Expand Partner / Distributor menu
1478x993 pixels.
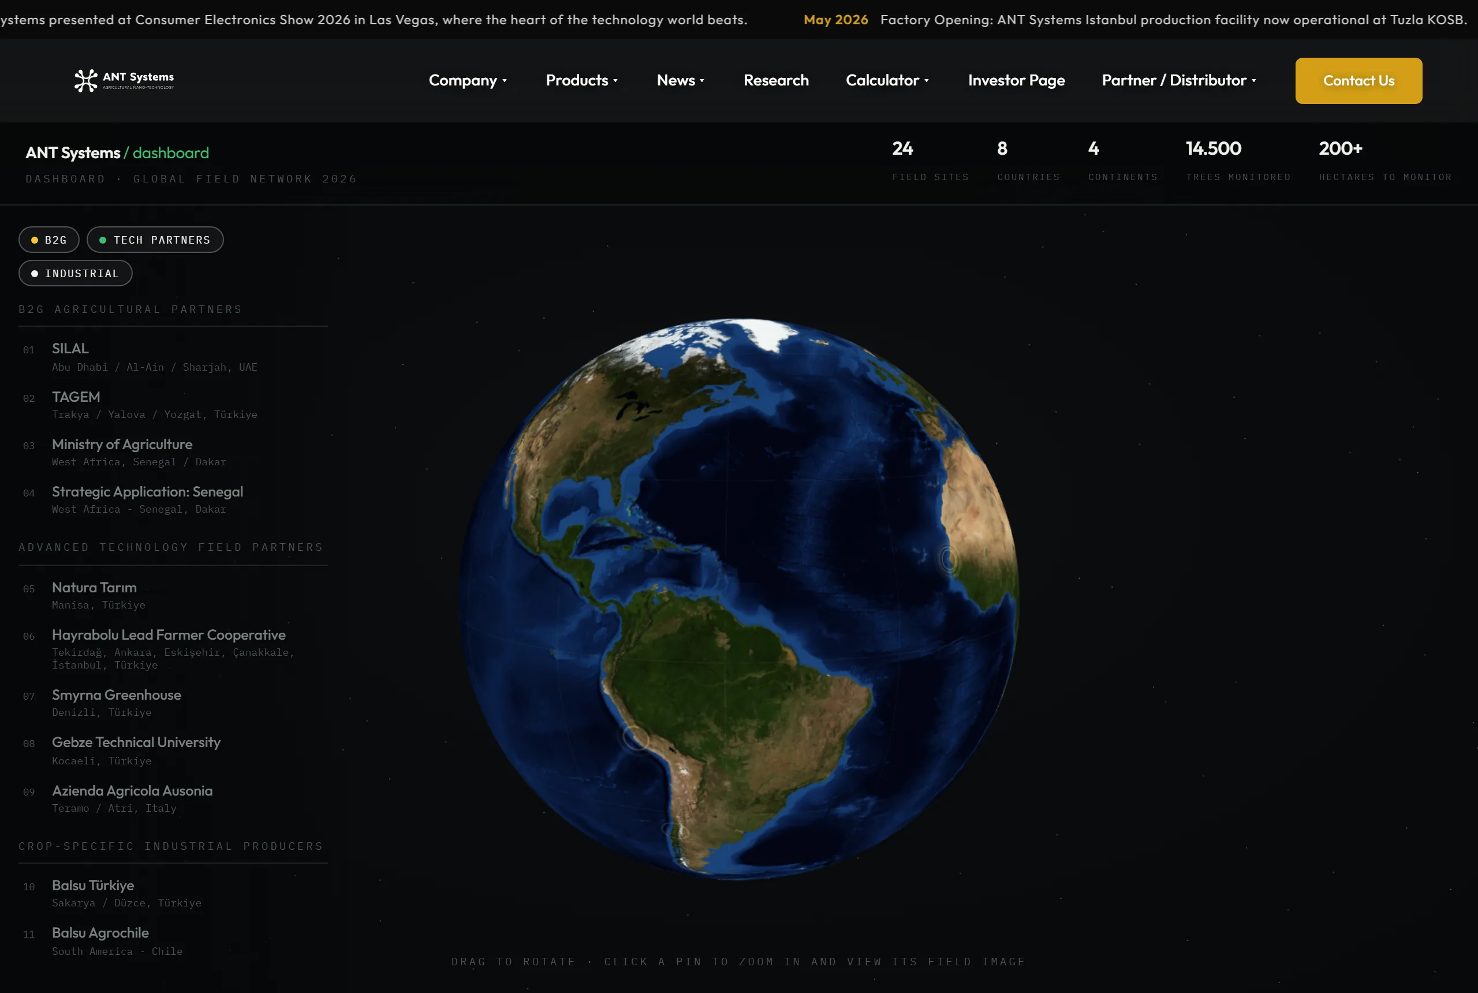click(x=1178, y=80)
